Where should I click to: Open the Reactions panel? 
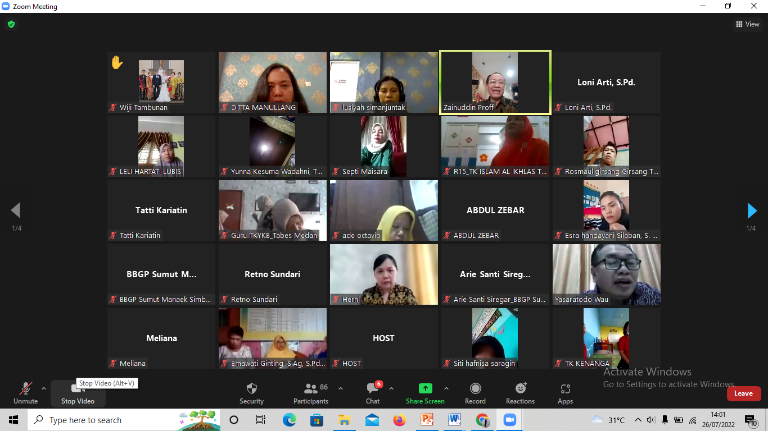click(520, 393)
